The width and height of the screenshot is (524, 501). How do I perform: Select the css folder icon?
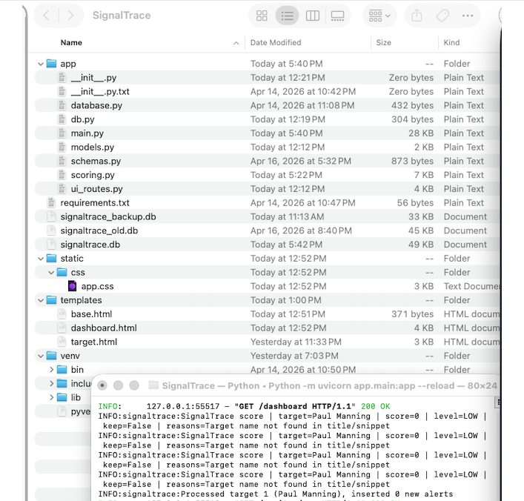pyautogui.click(x=62, y=272)
